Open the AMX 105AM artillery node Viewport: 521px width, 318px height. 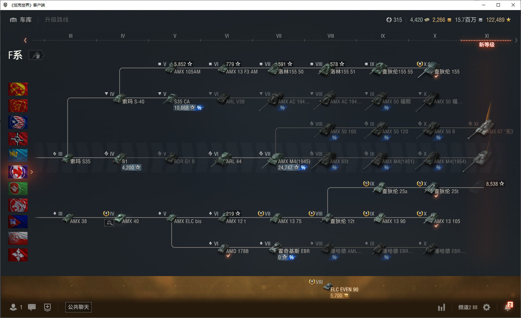pos(183,68)
